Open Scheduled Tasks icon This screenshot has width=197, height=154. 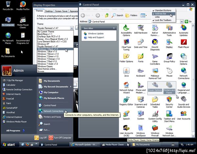155,102
